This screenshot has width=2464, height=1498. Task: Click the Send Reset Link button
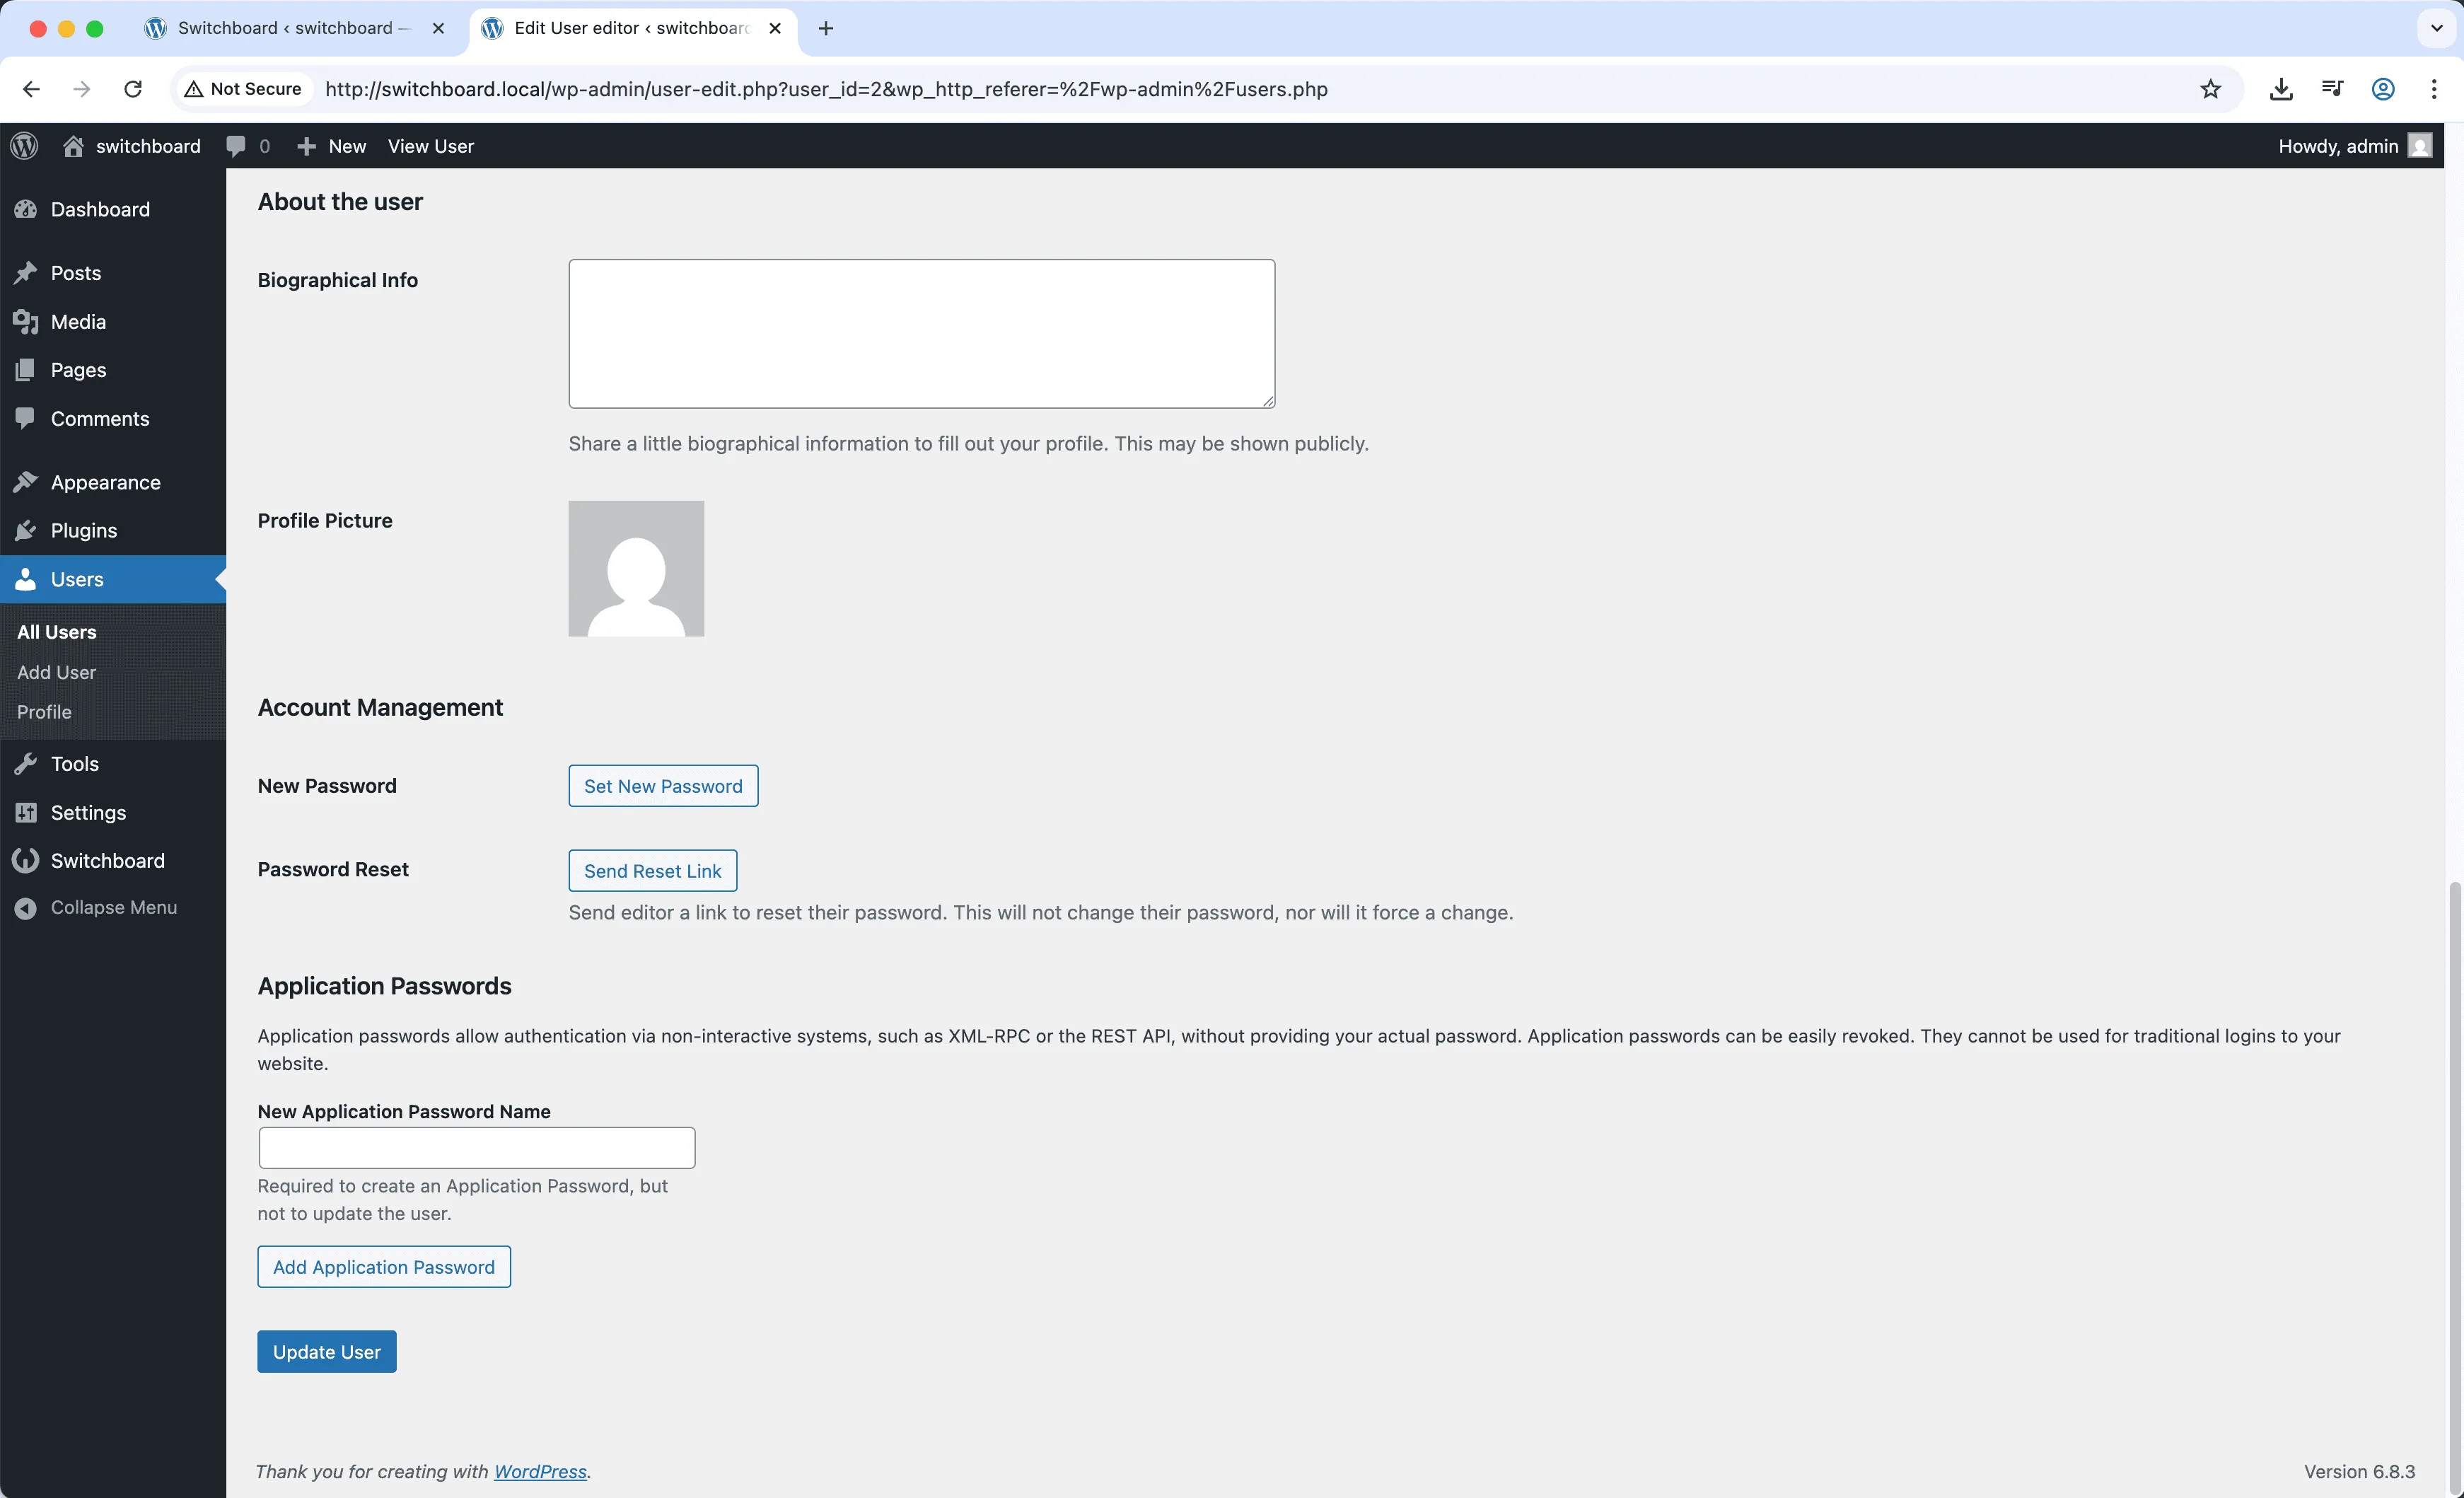[651, 870]
